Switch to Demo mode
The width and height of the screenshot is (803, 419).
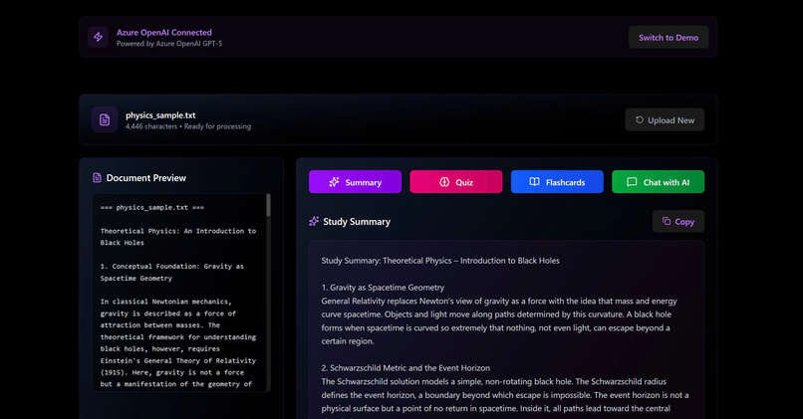coord(669,38)
